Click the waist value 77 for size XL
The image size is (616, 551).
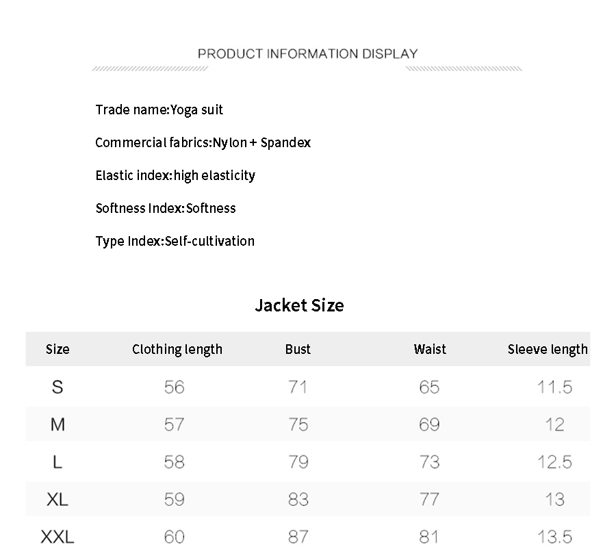pyautogui.click(x=429, y=500)
